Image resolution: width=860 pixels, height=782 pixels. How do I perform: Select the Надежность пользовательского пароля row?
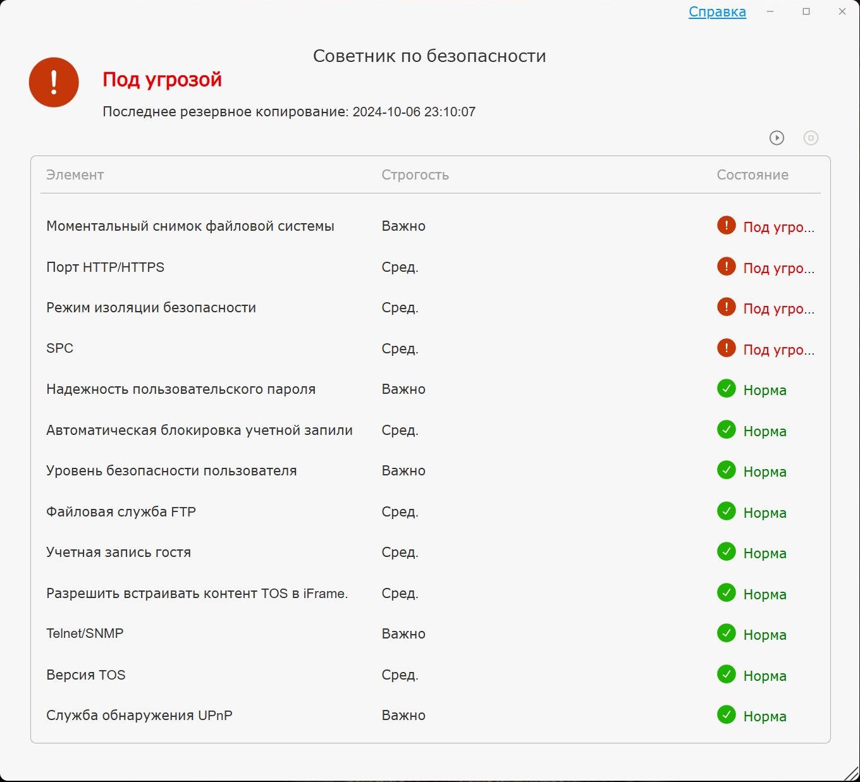[x=181, y=389]
